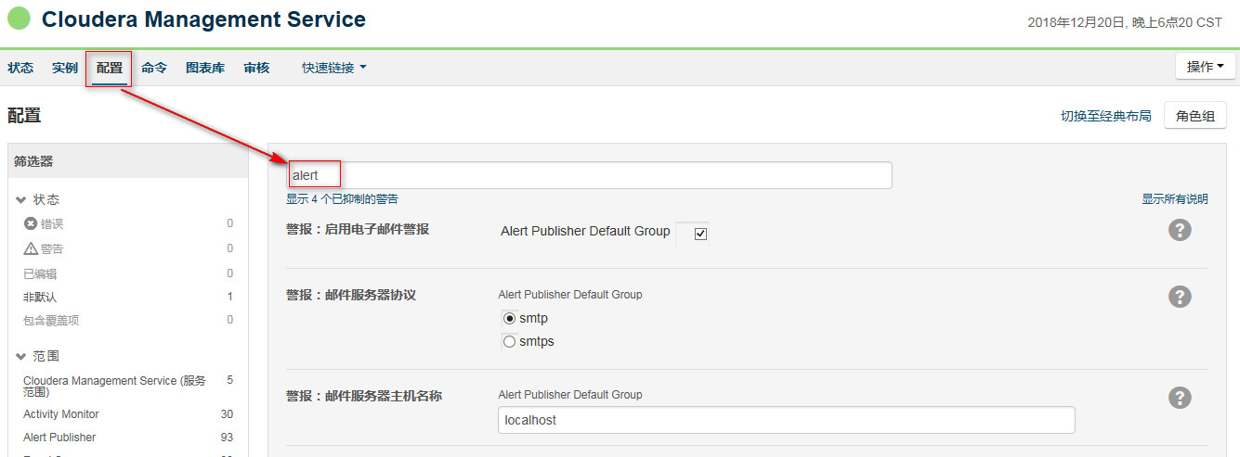Switch to the 状态 tab

pyautogui.click(x=20, y=68)
